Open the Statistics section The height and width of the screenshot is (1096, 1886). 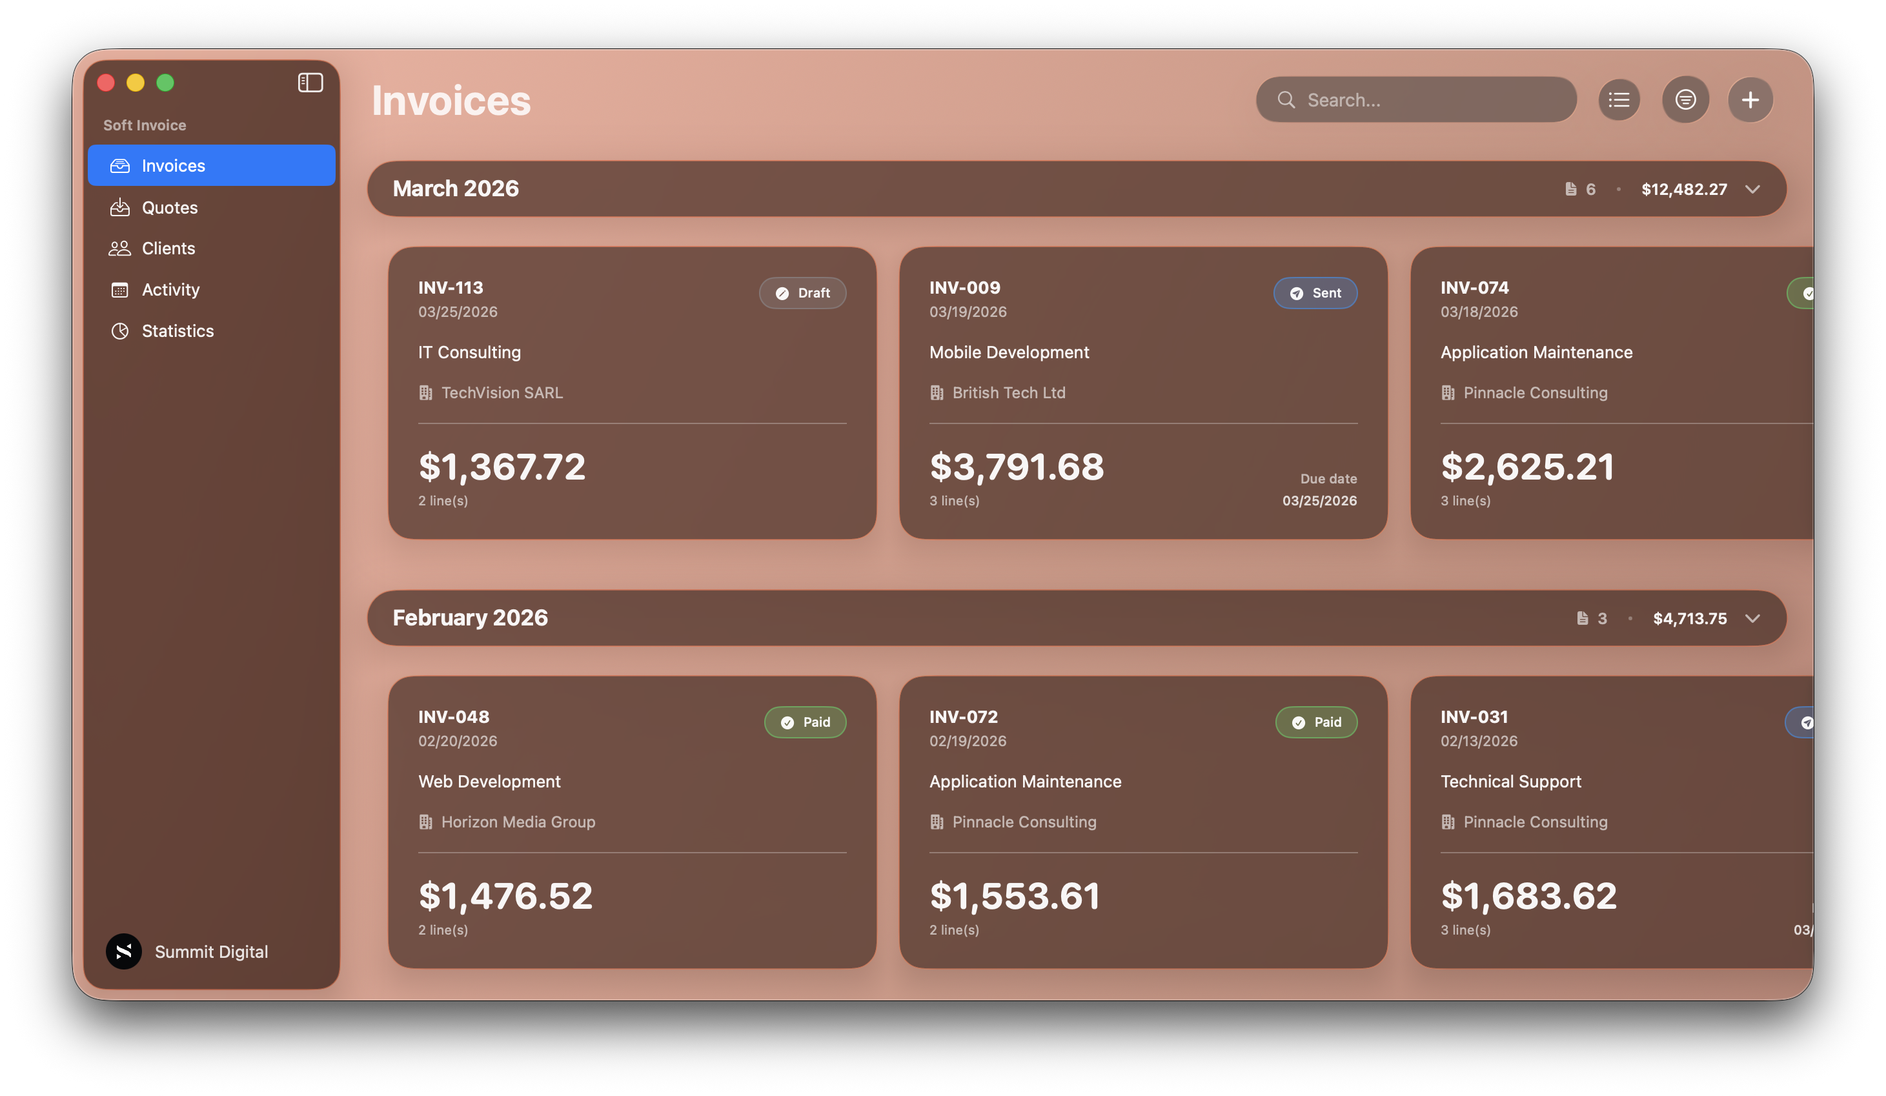[211, 331]
